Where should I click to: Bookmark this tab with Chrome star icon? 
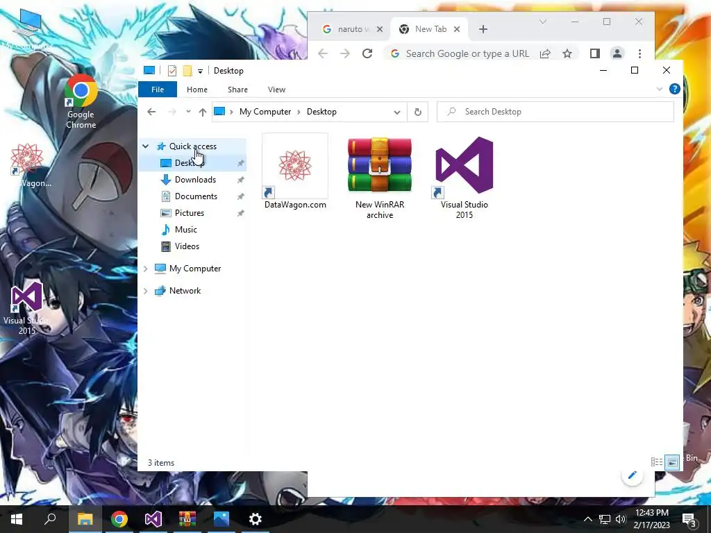pyautogui.click(x=567, y=53)
